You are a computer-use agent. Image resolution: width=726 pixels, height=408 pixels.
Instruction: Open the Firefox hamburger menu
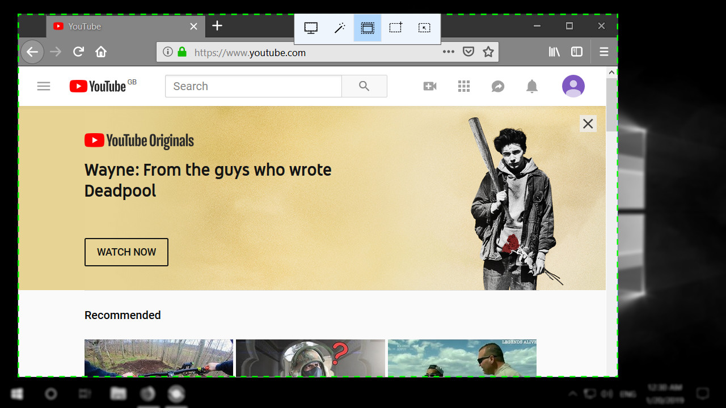(604, 52)
